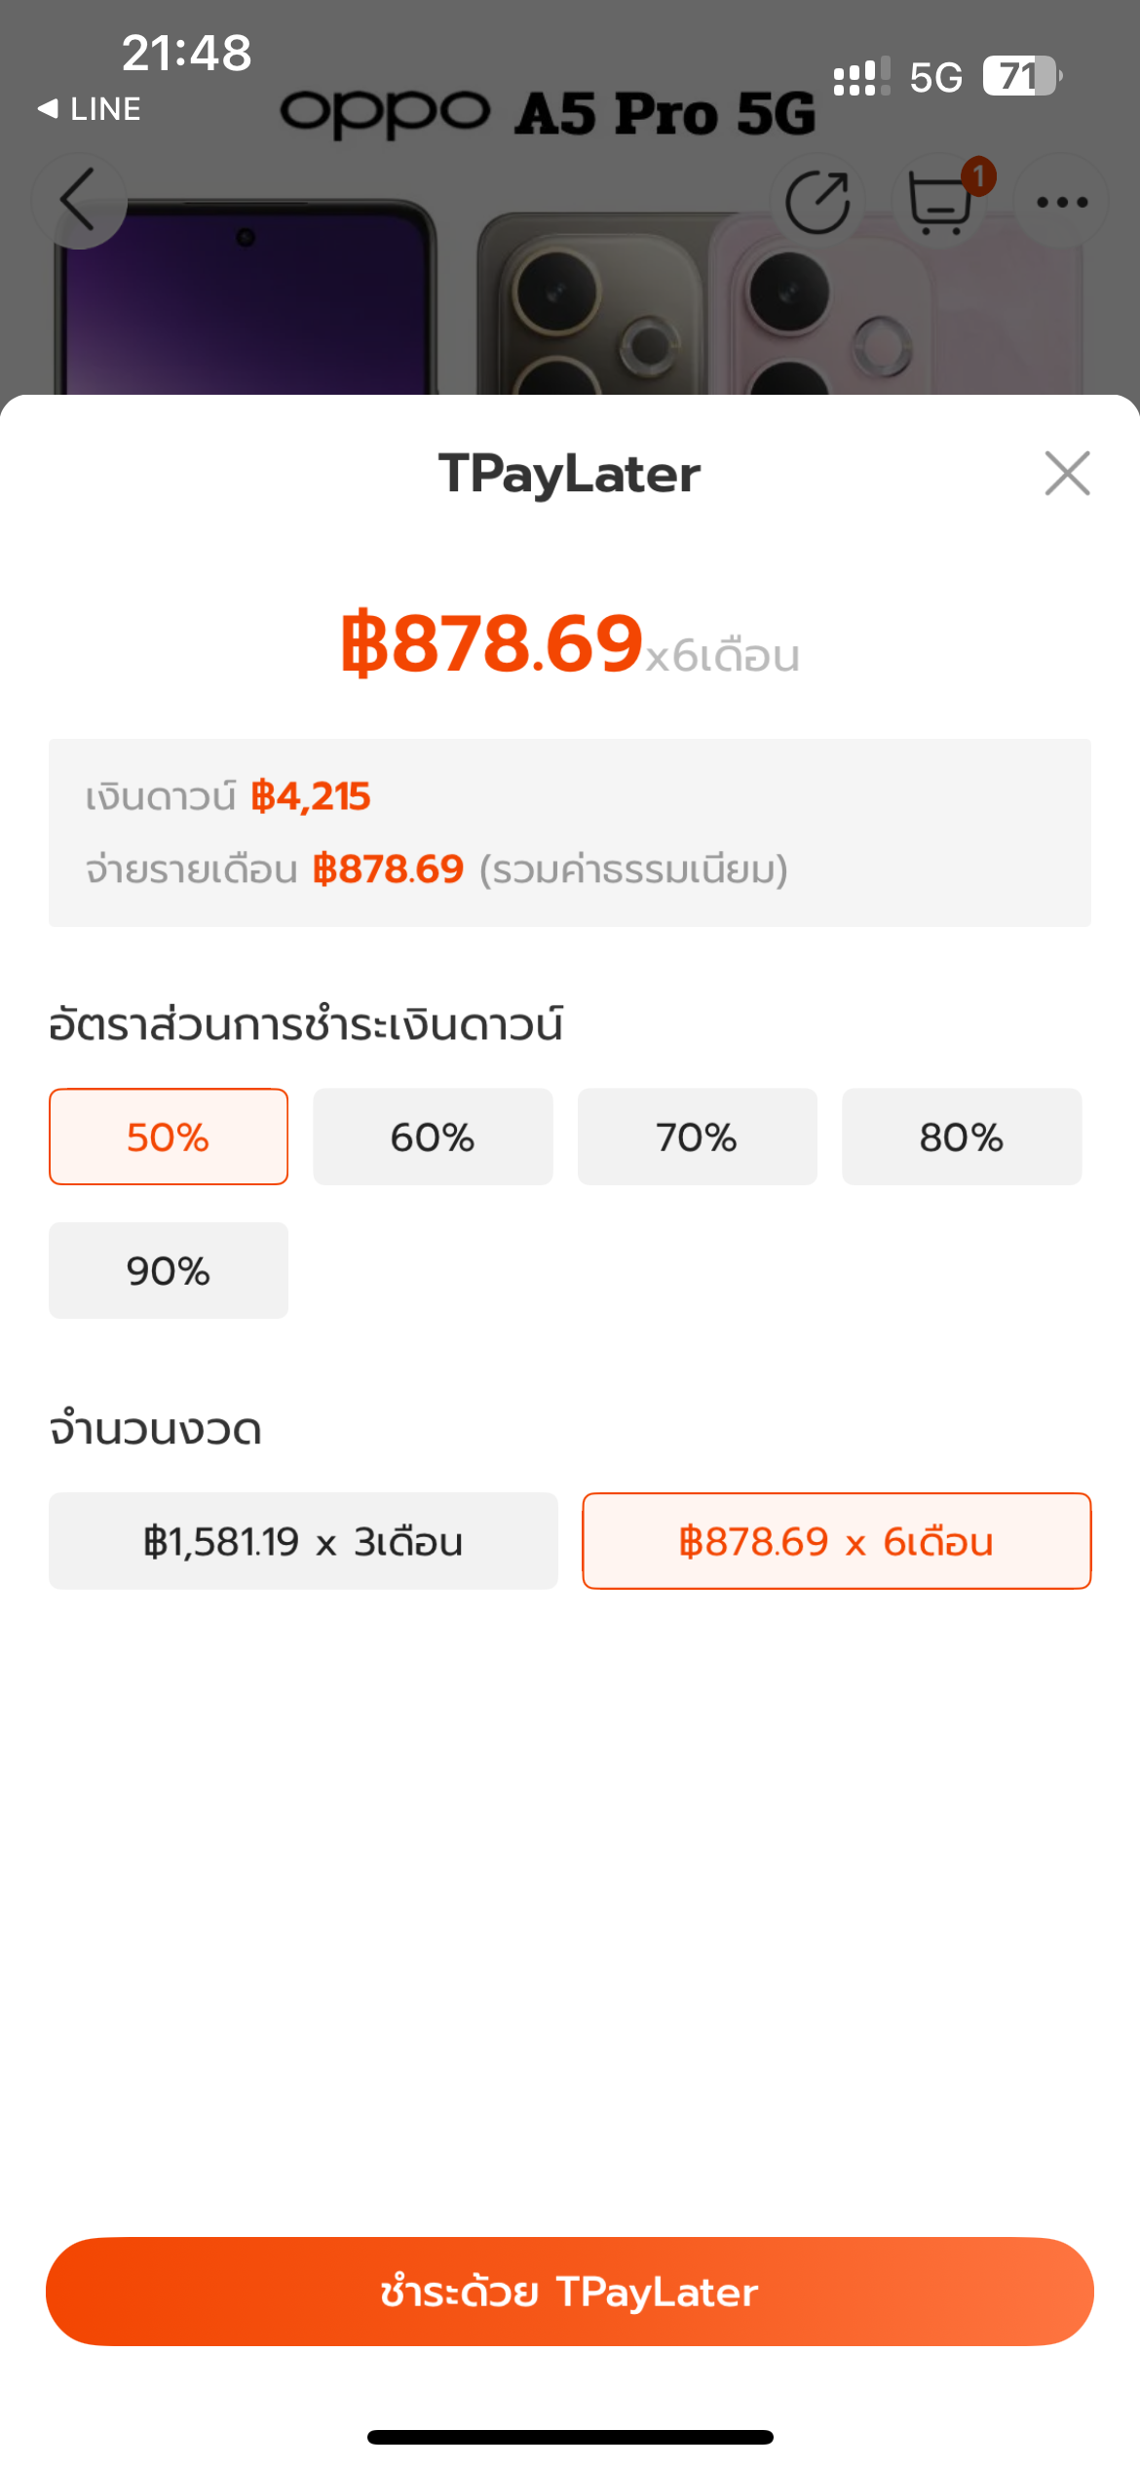Image resolution: width=1140 pixels, height=2468 pixels.
Task: Tap the home indicator bar
Action: [x=570, y=2437]
